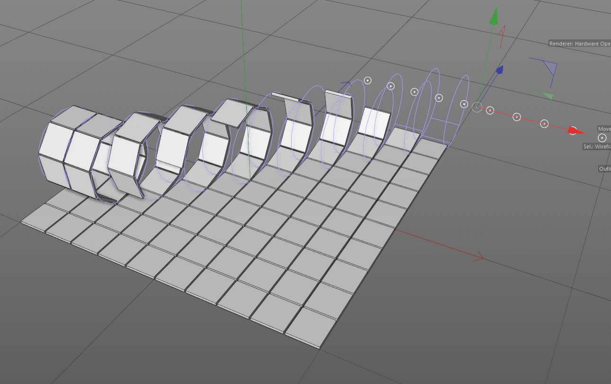The width and height of the screenshot is (611, 384).
Task: Select the circle handle below Move label
Action: point(602,138)
